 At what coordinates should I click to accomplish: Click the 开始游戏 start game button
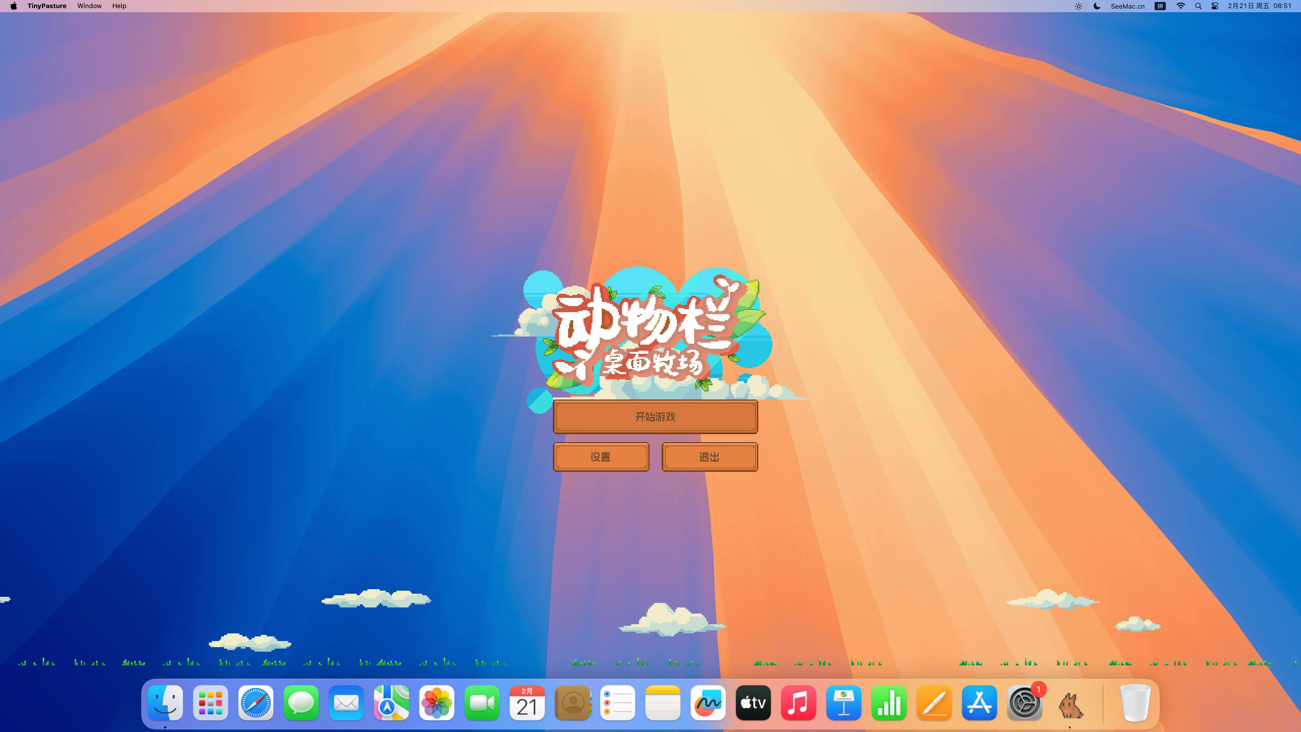[x=655, y=417]
